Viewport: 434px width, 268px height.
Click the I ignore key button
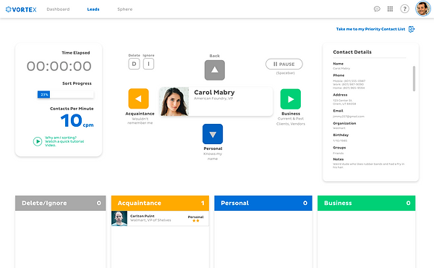coord(148,64)
